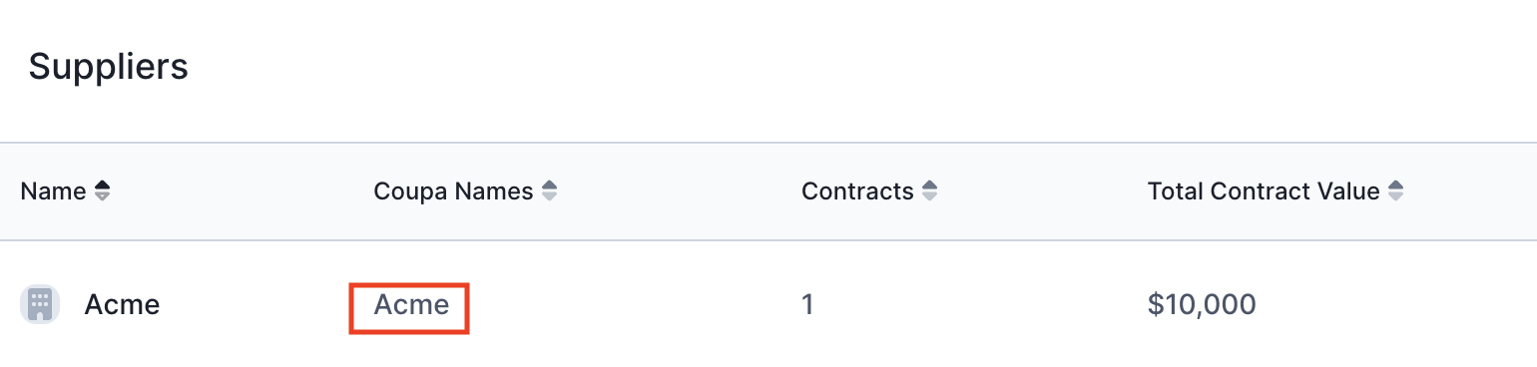Viewport: 1537px width, 367px height.
Task: Sort Contracts descending via down arrow
Action: 929,196
